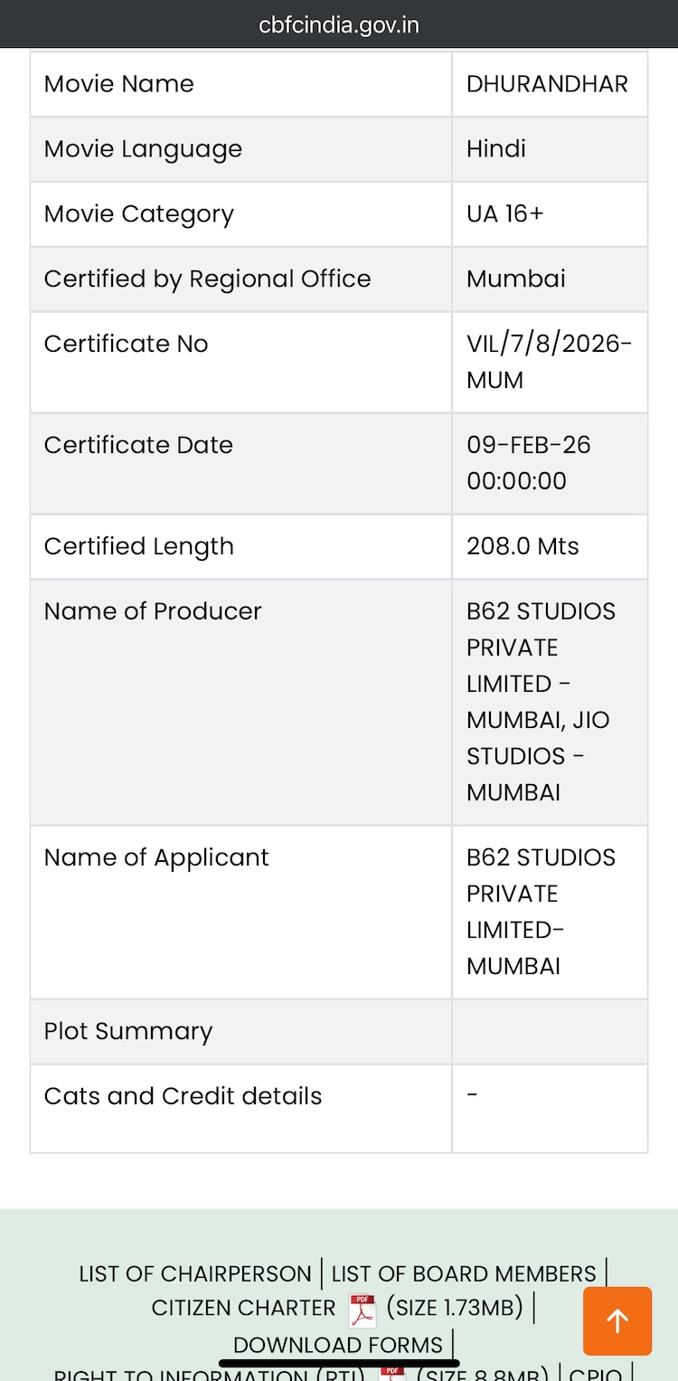Click the DHURANDHAR movie name value

(547, 84)
